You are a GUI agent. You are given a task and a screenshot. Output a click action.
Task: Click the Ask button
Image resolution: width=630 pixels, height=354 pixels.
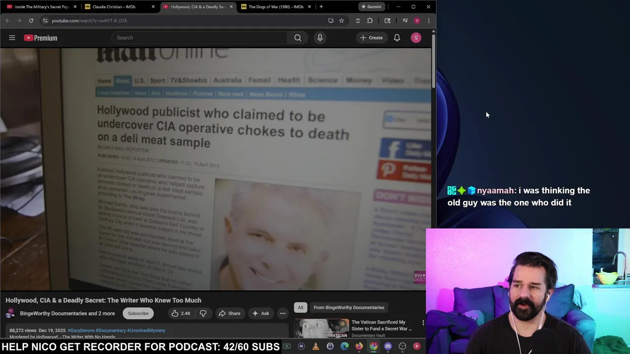coord(260,313)
